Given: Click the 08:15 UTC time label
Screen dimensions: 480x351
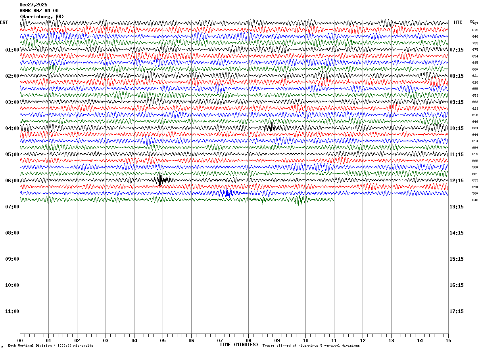Looking at the screenshot, I should 457,76.
